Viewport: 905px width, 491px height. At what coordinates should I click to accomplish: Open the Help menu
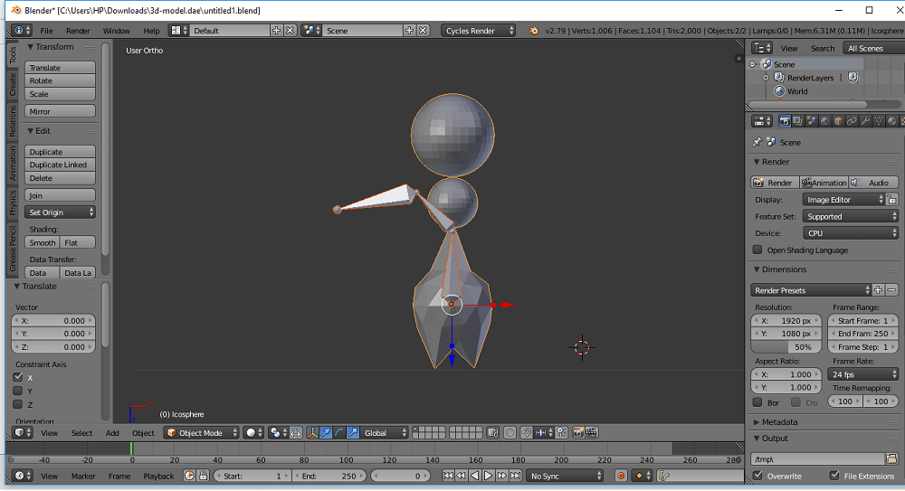click(x=151, y=31)
